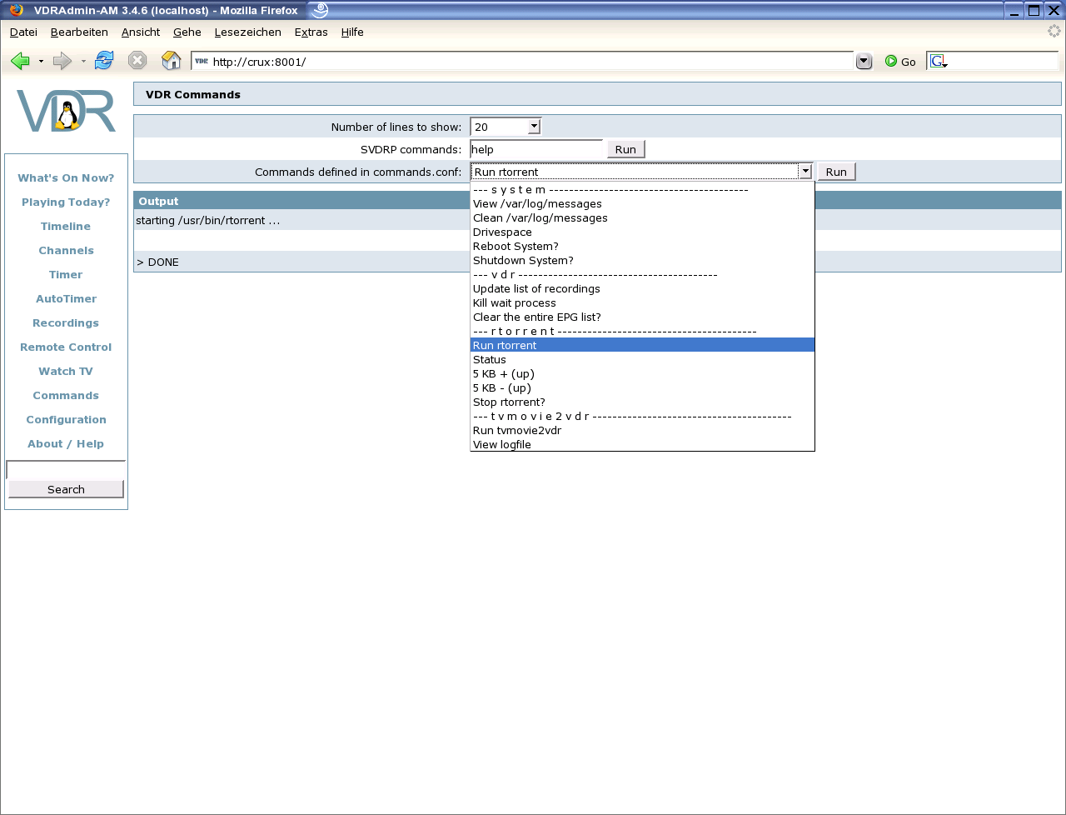Image resolution: width=1066 pixels, height=815 pixels.
Task: Click the Stop loading icon
Action: point(137,61)
